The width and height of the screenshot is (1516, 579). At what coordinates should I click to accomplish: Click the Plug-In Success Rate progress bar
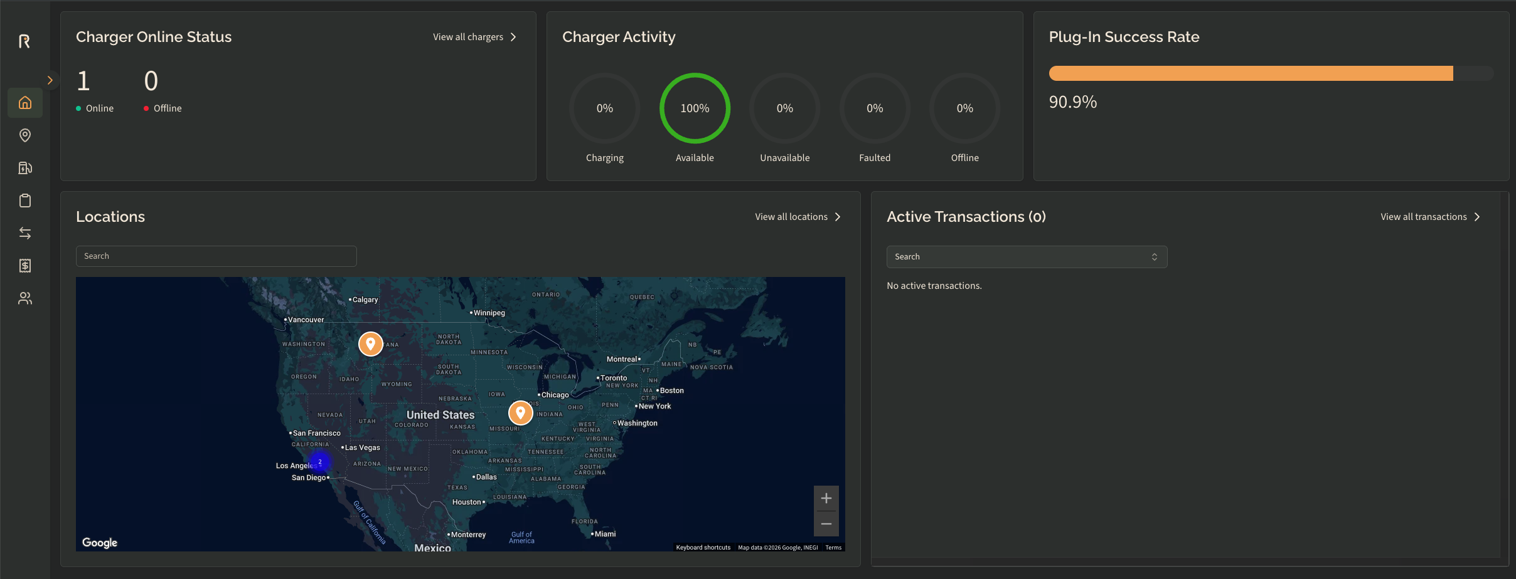[x=1271, y=73]
